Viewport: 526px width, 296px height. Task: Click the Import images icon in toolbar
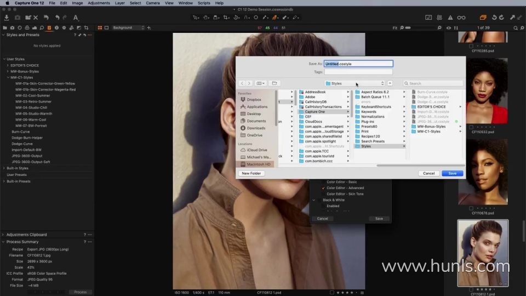(x=7, y=18)
